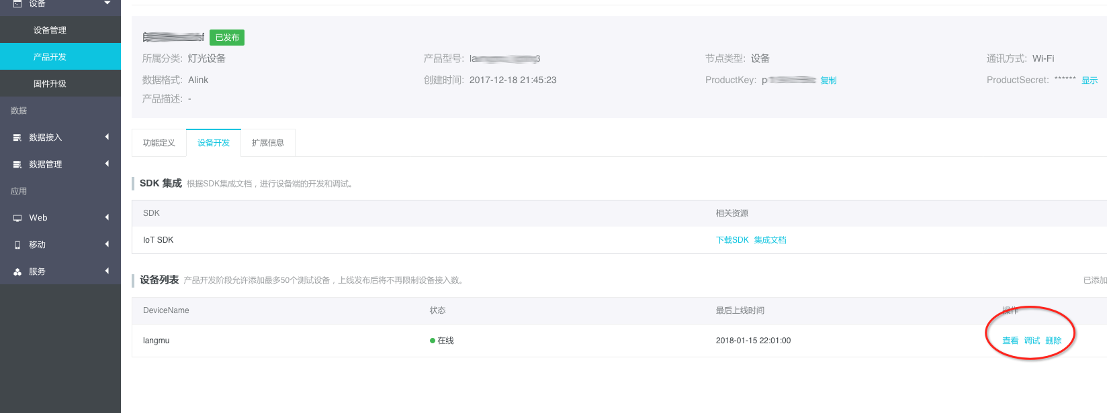Click the DeviceName column header
Image resolution: width=1107 pixels, height=413 pixels.
[166, 310]
